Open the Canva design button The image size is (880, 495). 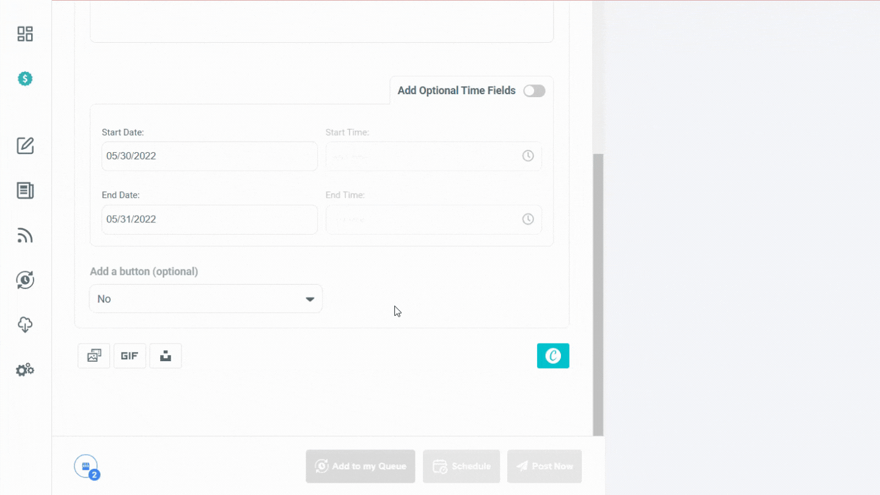(553, 356)
